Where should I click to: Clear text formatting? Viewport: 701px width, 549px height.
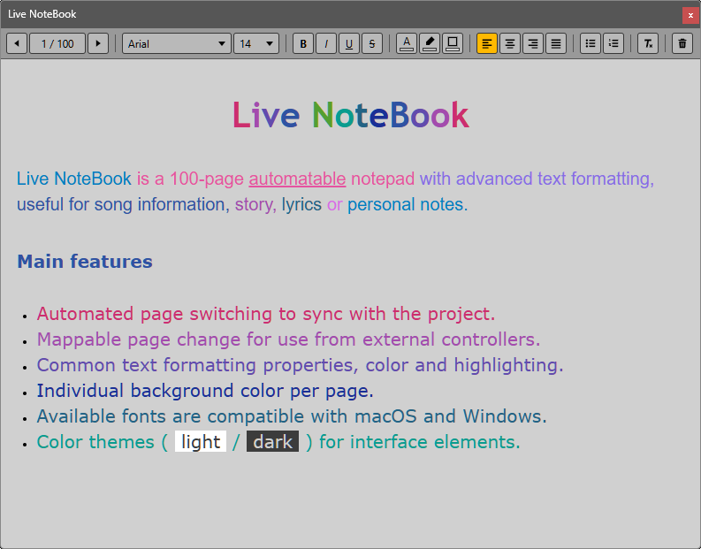pos(648,44)
